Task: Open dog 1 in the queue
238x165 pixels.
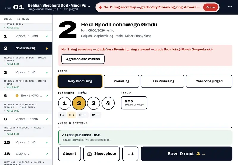Action: coord(26,36)
